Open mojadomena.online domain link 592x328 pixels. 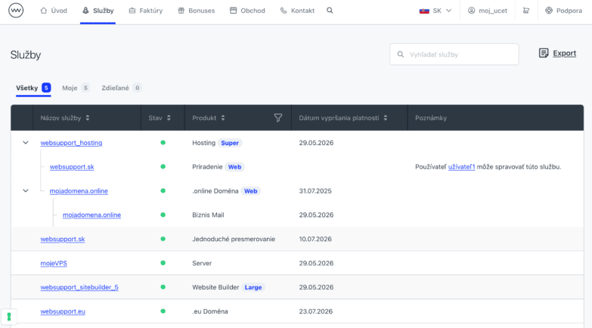(79, 191)
